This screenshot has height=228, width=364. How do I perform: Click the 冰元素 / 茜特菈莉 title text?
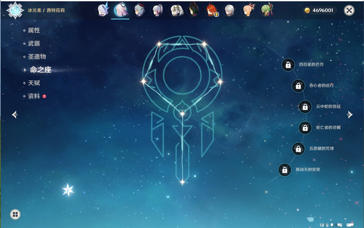click(x=46, y=10)
